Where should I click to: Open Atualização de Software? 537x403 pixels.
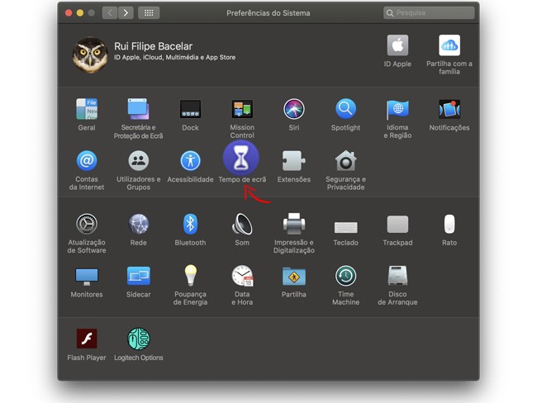click(87, 224)
